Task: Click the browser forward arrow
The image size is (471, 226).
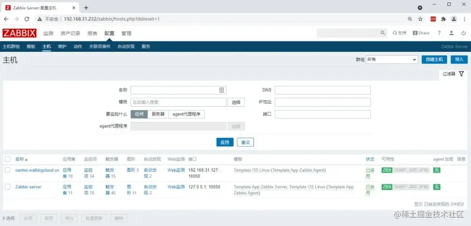Action: (17, 19)
